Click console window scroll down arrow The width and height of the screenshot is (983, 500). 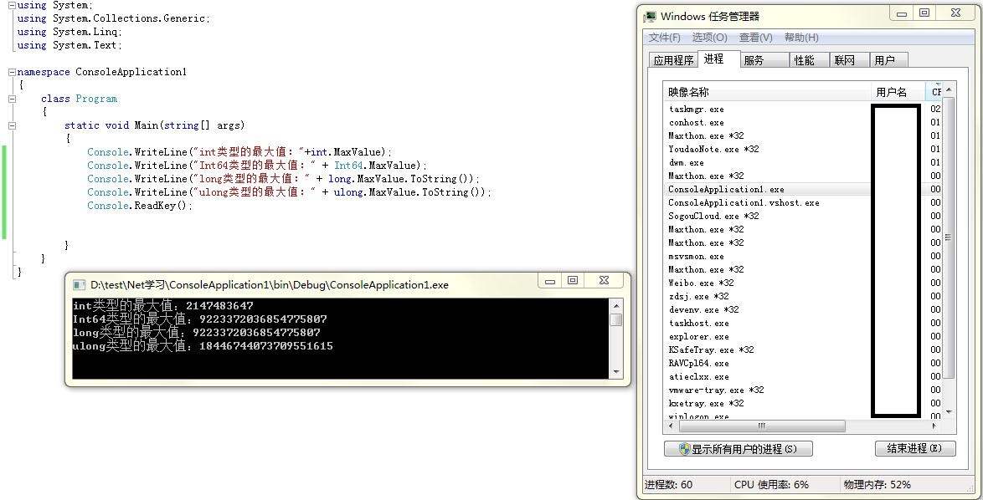coord(616,372)
